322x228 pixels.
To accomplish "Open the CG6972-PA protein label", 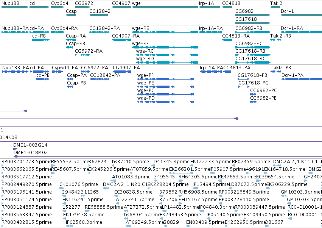I will (95, 68).
